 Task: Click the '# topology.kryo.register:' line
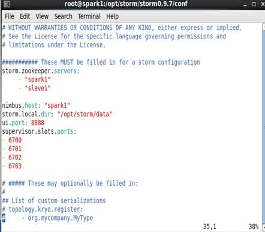click(x=43, y=209)
